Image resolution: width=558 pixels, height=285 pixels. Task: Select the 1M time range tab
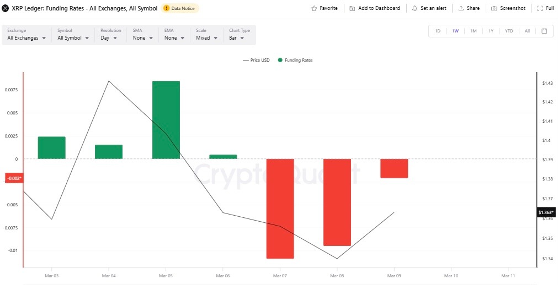pyautogui.click(x=474, y=31)
